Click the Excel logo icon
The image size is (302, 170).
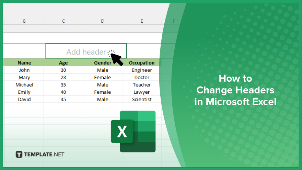pyautogui.click(x=133, y=132)
